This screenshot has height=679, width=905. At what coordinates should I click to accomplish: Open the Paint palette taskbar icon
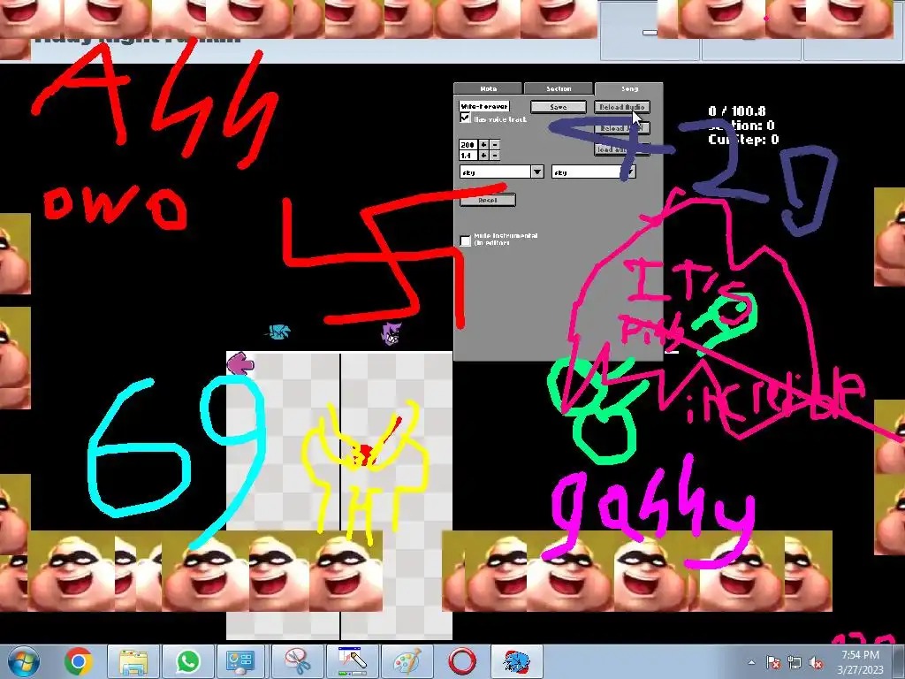tap(407, 661)
